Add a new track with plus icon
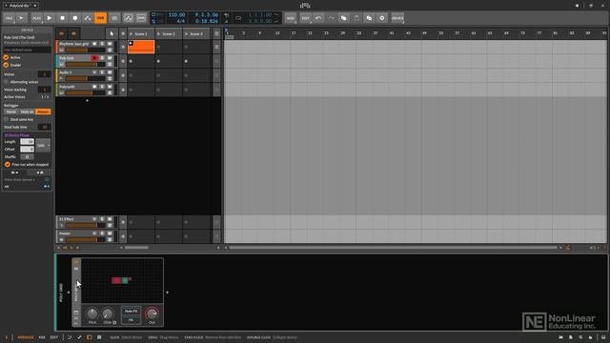 87,101
